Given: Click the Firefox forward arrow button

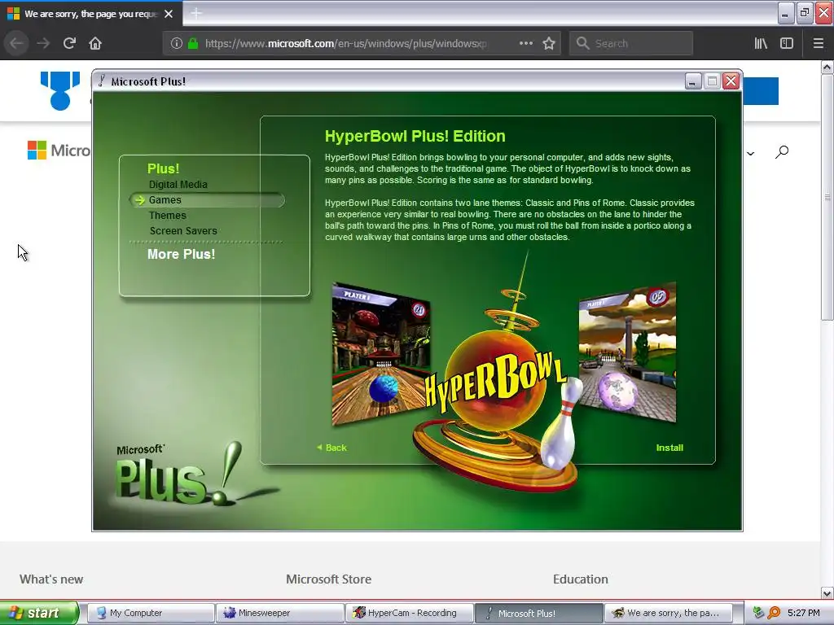Looking at the screenshot, I should 43,43.
